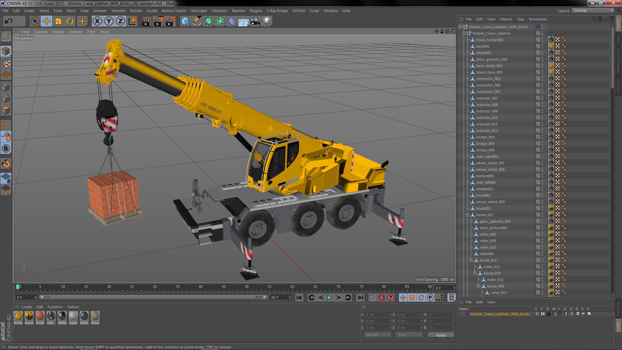
Task: Collapse the boom_012 tree node
Action: click(x=467, y=215)
